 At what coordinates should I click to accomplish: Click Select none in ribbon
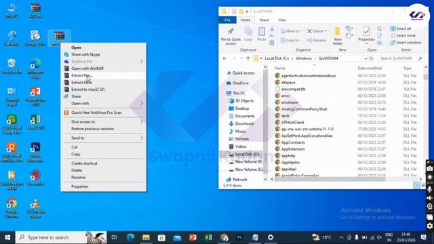[403, 35]
